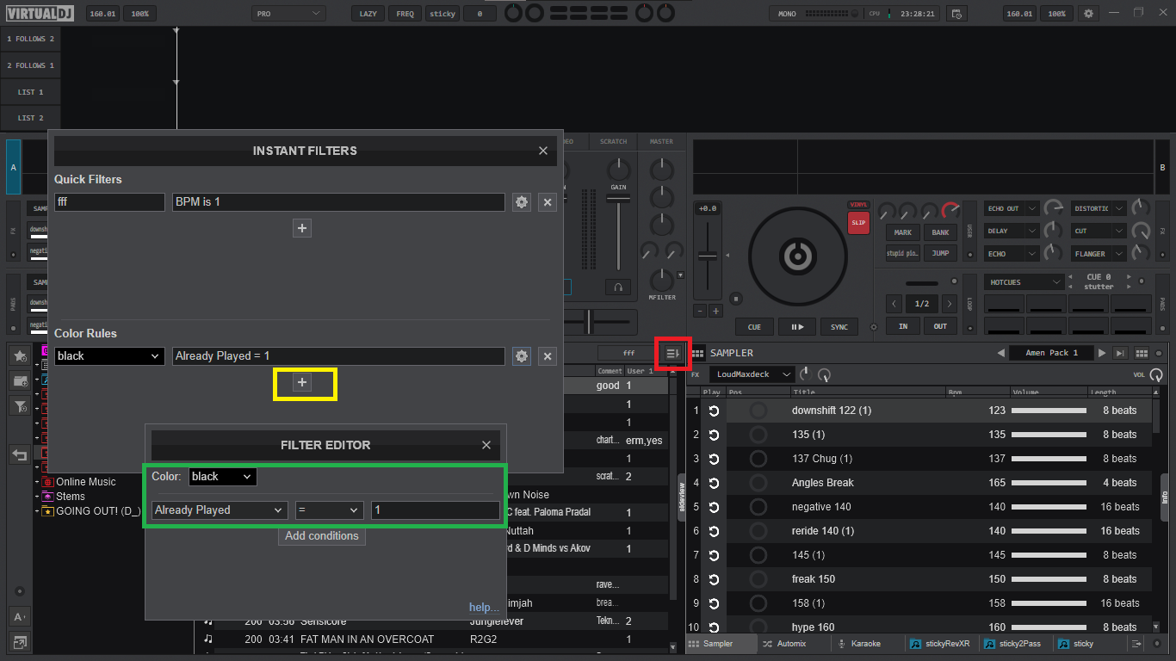The image size is (1176, 661).
Task: Go to previous sampler bank arrow
Action: [1000, 353]
